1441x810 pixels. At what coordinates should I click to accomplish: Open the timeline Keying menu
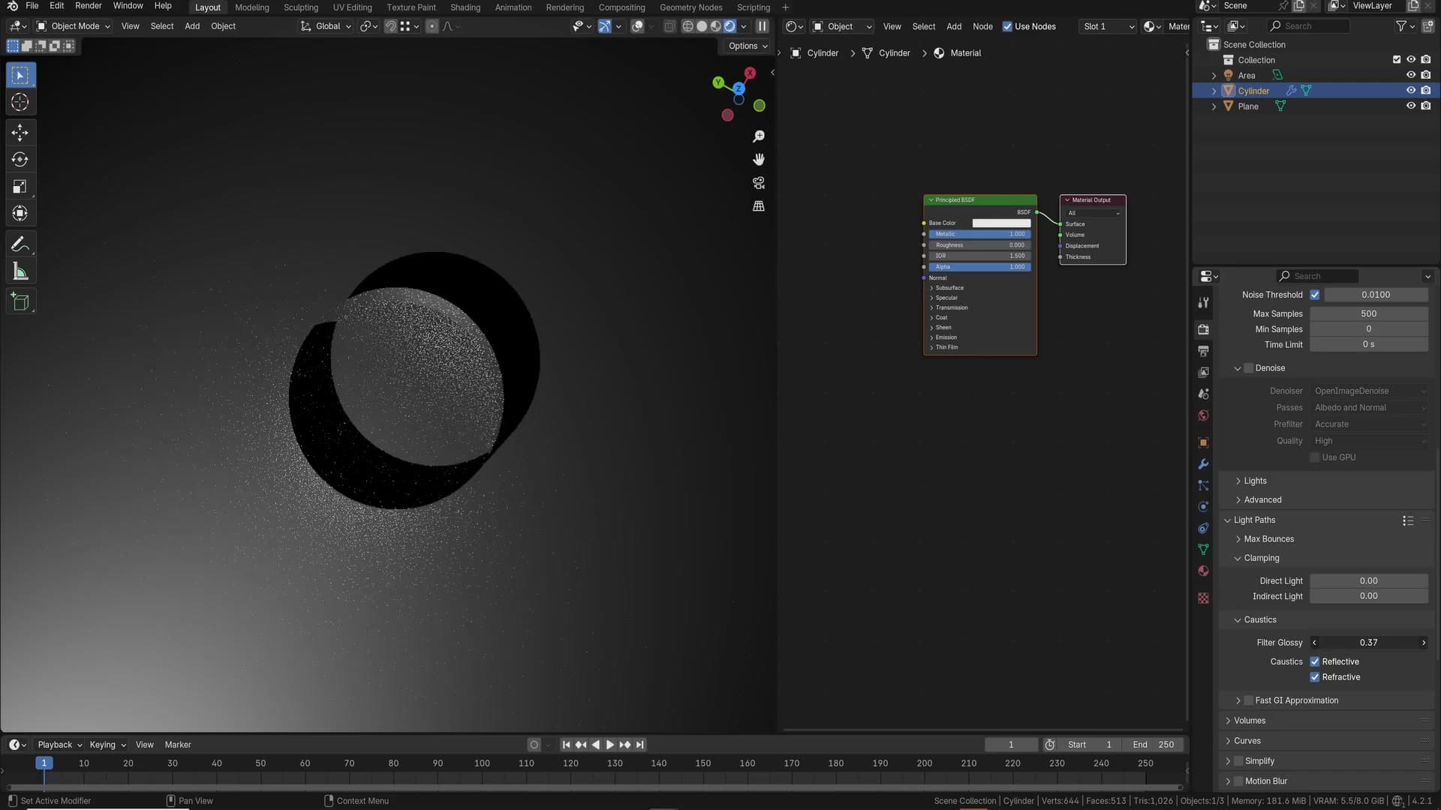pyautogui.click(x=107, y=745)
